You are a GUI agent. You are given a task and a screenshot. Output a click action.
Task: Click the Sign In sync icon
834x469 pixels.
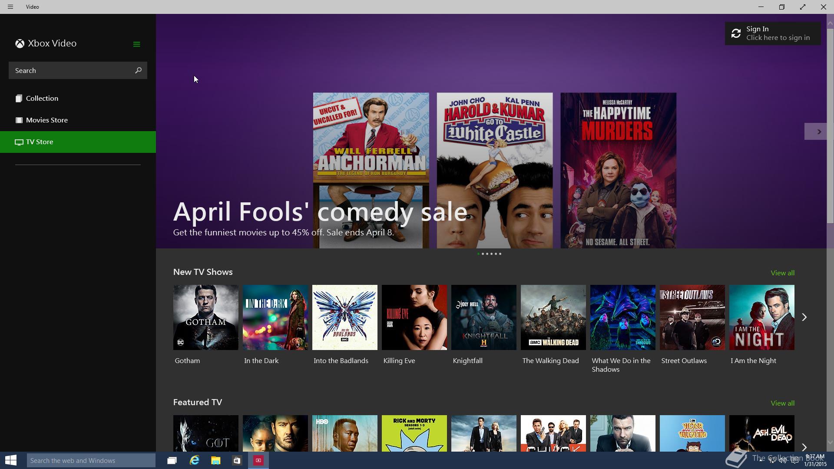736,33
